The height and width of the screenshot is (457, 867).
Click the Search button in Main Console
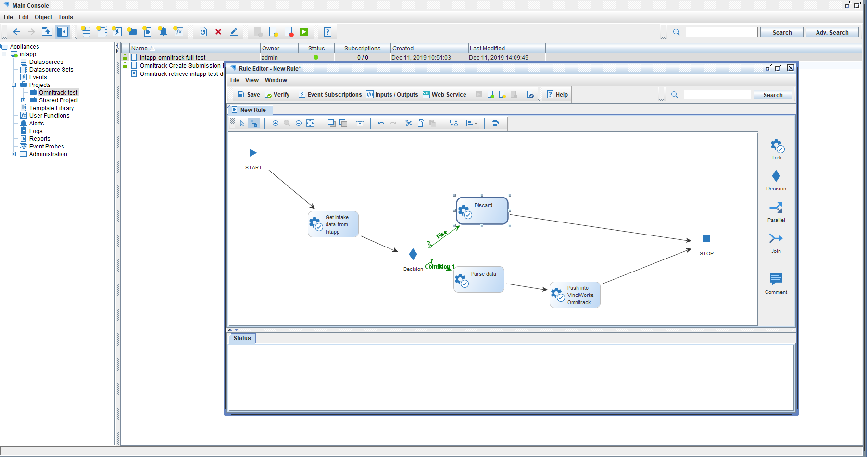[x=782, y=32]
